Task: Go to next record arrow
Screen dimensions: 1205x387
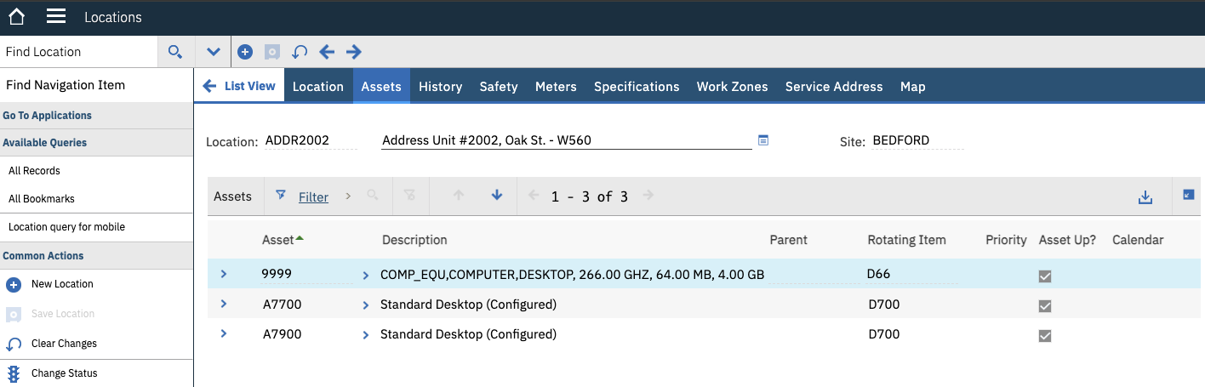Action: (354, 52)
